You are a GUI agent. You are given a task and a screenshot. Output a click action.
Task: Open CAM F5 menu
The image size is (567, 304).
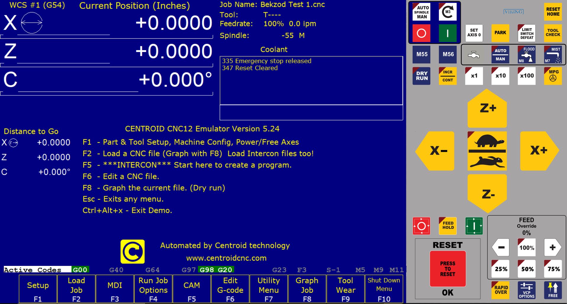click(x=192, y=289)
